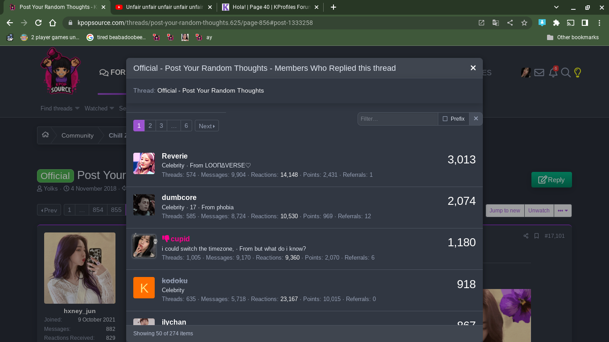Image resolution: width=609 pixels, height=342 pixels.
Task: View dumbcore's 2,074 reply count
Action: point(461,201)
